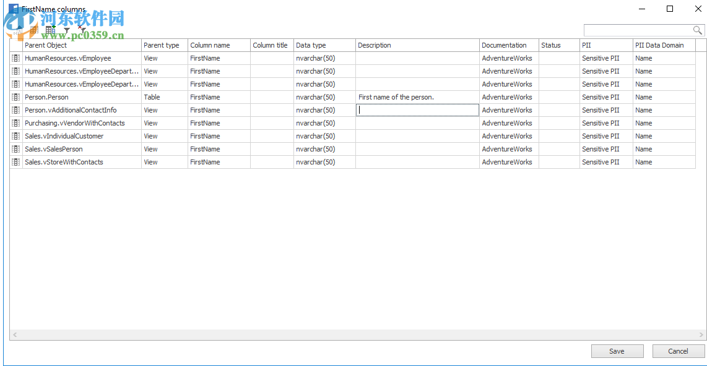This screenshot has width=707, height=366.
Task: Click the column icon of HumanResources.vEmployee row
Action: click(x=15, y=58)
